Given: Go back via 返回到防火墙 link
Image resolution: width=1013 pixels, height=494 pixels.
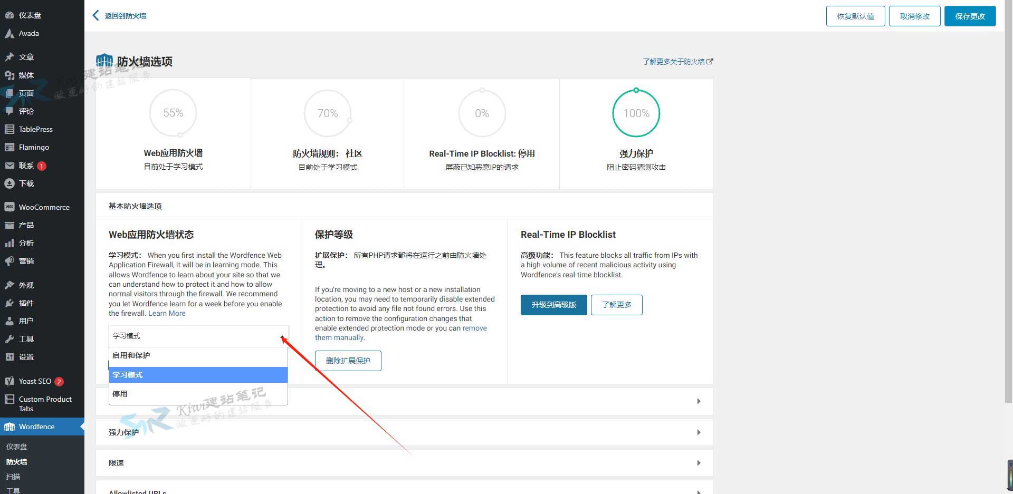Looking at the screenshot, I should 126,16.
